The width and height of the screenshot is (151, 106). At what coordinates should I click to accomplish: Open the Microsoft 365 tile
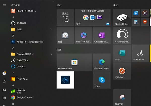coord(84,35)
